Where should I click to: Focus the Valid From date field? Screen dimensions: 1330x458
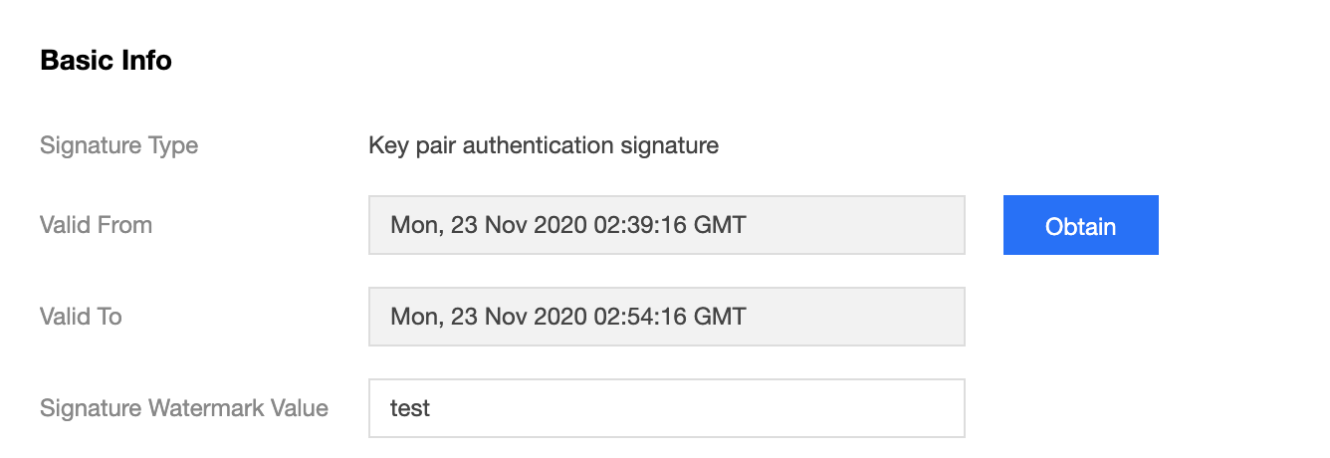(x=666, y=225)
